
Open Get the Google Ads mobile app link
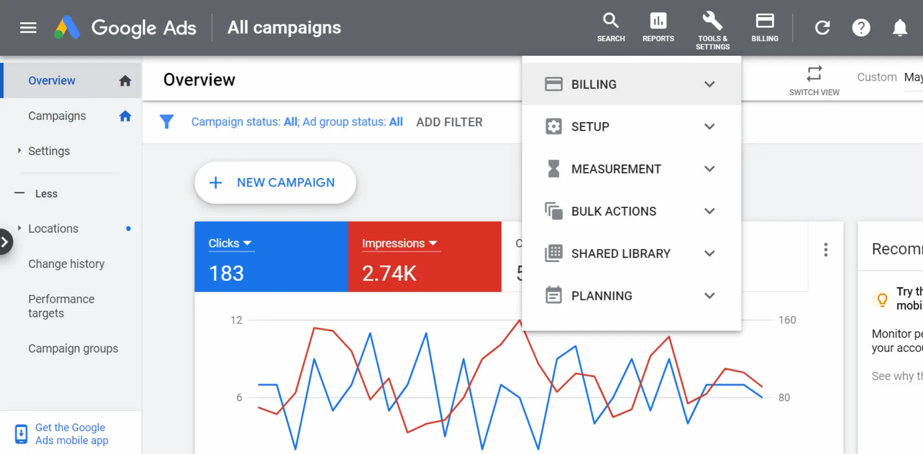[x=70, y=434]
